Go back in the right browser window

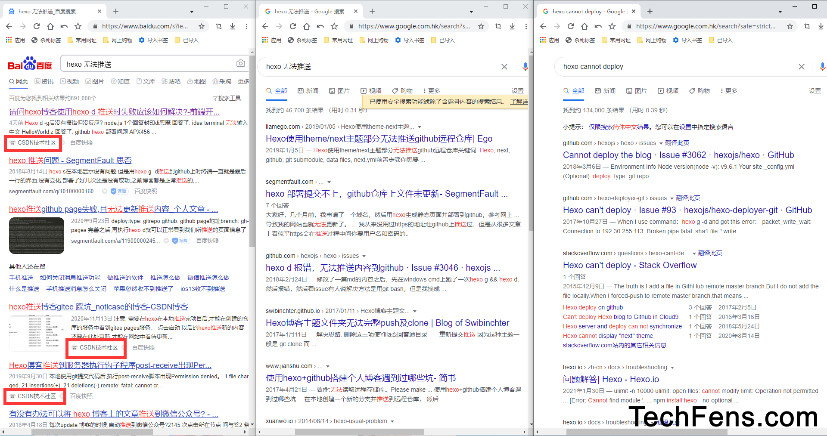click(543, 26)
